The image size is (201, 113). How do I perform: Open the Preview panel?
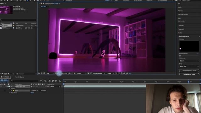point(180,11)
